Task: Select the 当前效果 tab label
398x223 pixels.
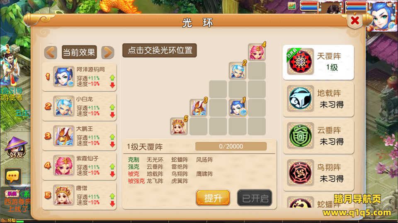Action: 79,52
